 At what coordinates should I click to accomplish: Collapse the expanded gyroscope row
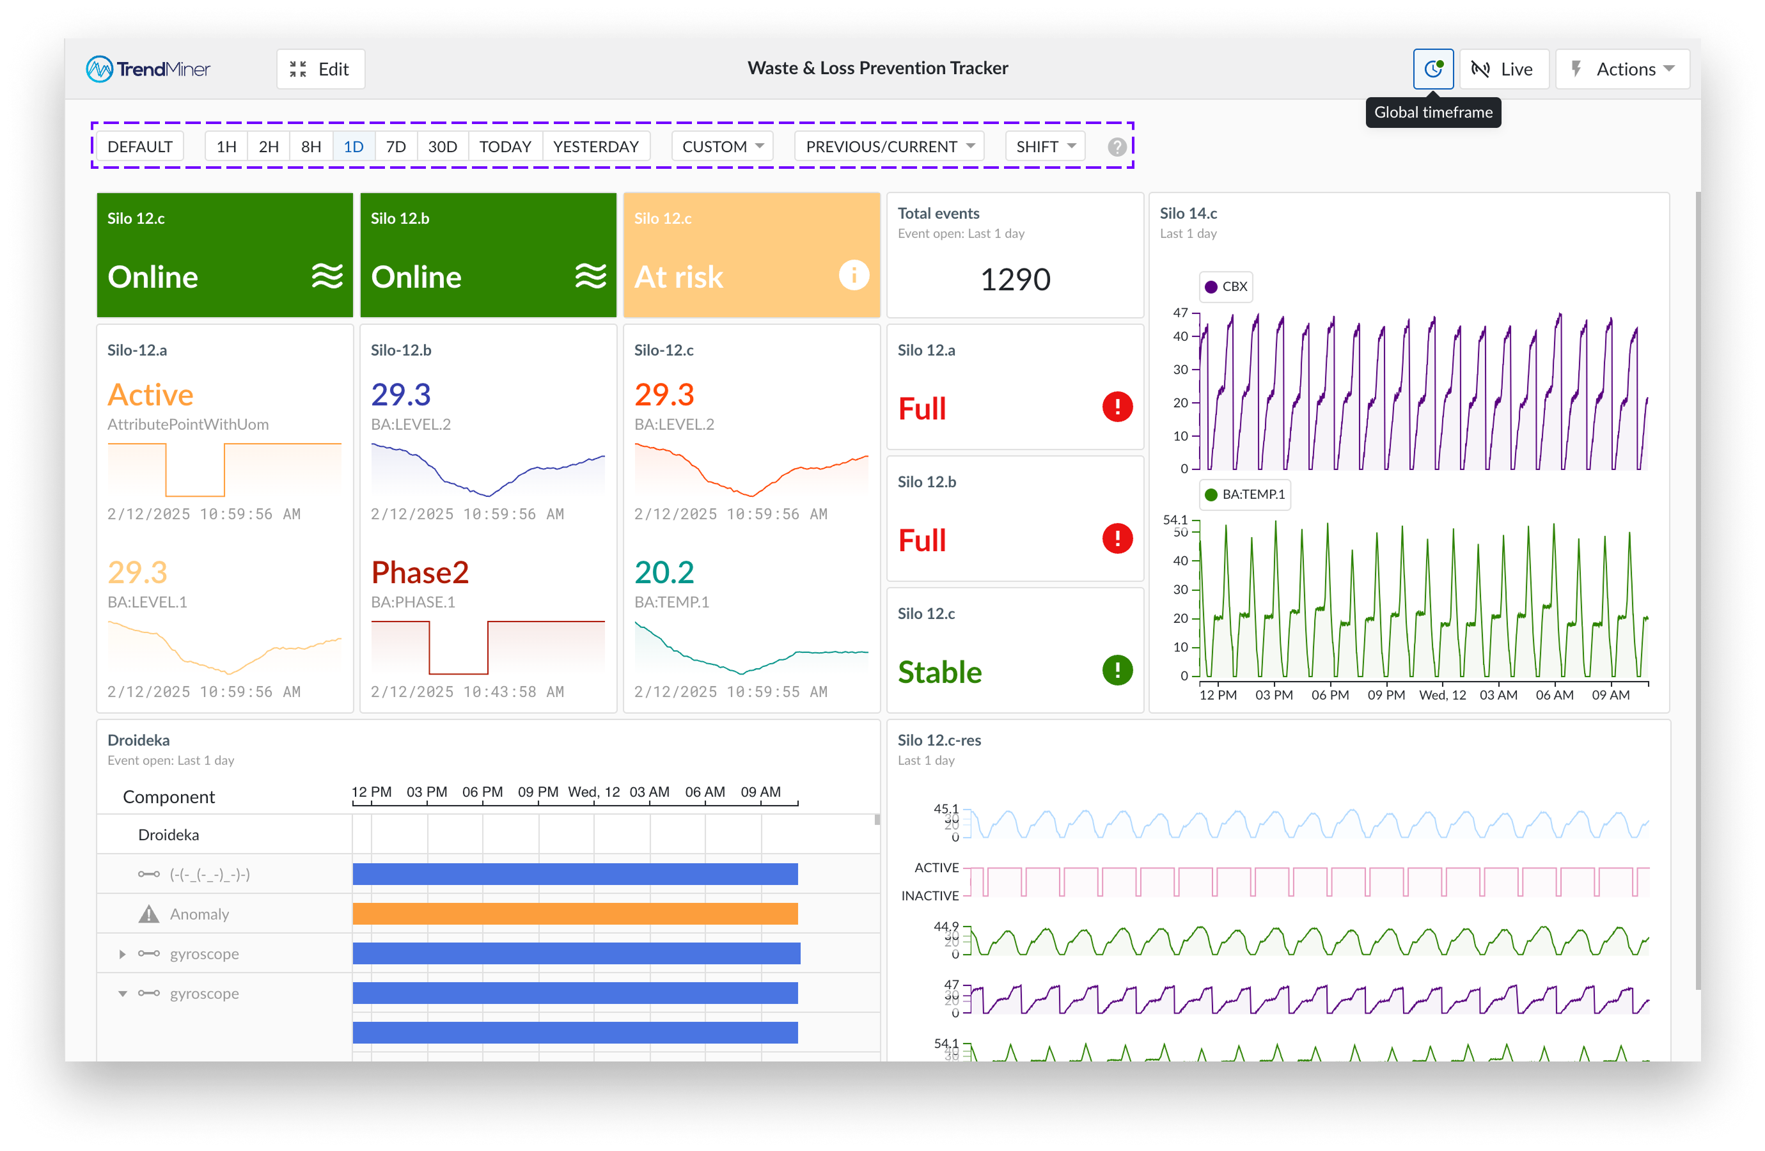[x=123, y=993]
